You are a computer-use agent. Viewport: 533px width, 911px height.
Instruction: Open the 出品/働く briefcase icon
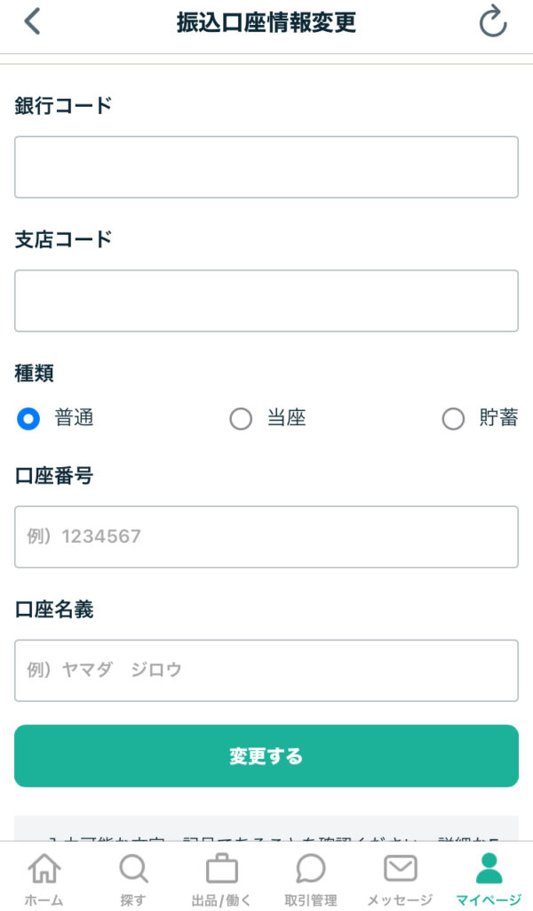[221, 868]
